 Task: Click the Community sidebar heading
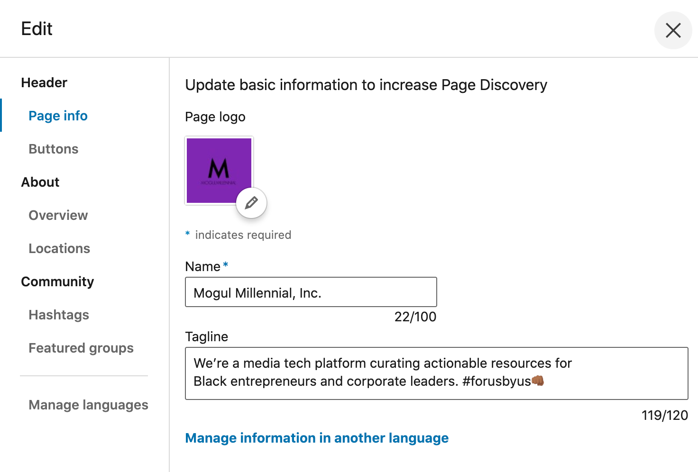57,281
